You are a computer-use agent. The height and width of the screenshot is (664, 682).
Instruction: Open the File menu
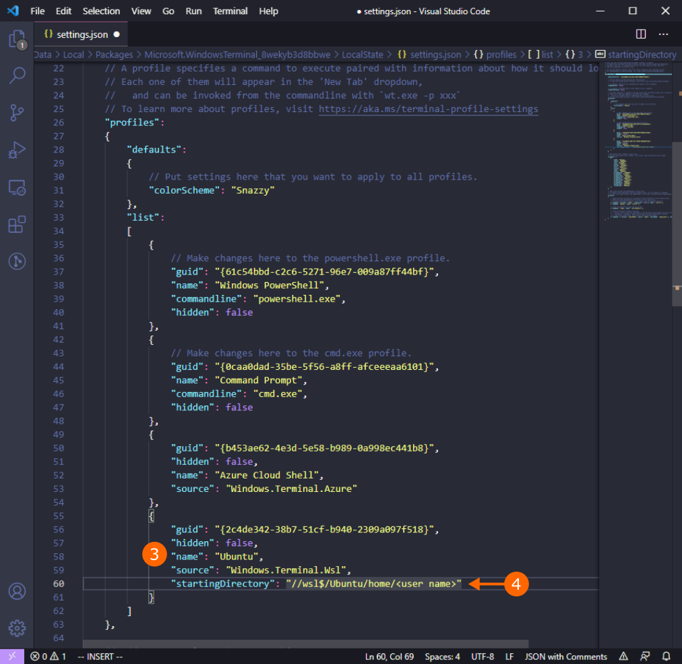(38, 11)
